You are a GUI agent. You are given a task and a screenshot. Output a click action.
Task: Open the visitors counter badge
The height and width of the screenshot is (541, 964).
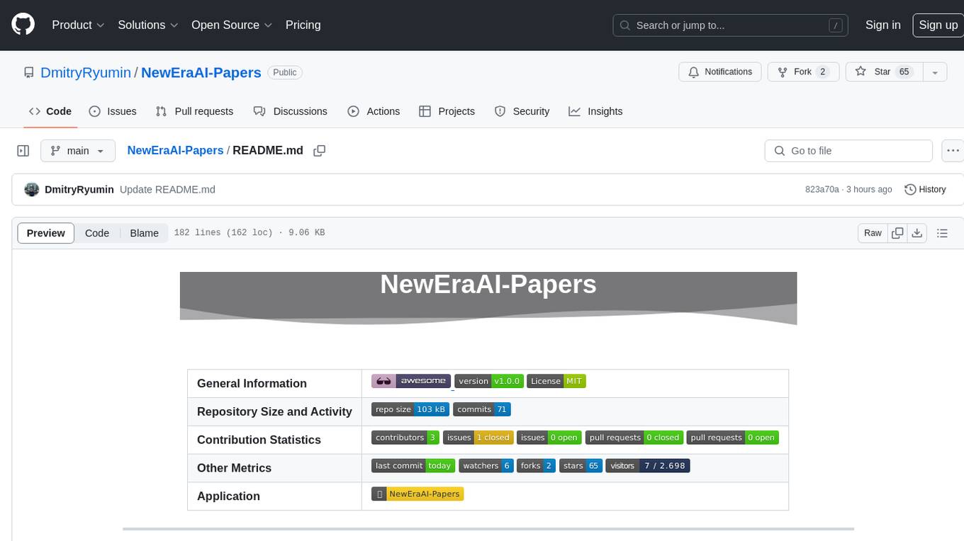click(648, 466)
